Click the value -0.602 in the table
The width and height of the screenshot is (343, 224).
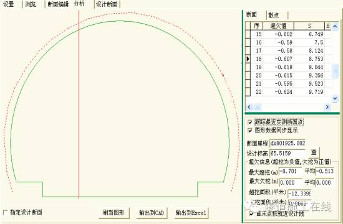pyautogui.click(x=284, y=34)
